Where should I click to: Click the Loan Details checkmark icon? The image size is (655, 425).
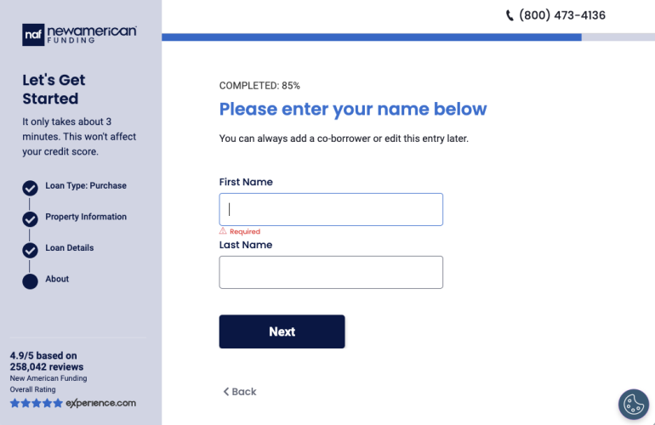pyautogui.click(x=30, y=250)
